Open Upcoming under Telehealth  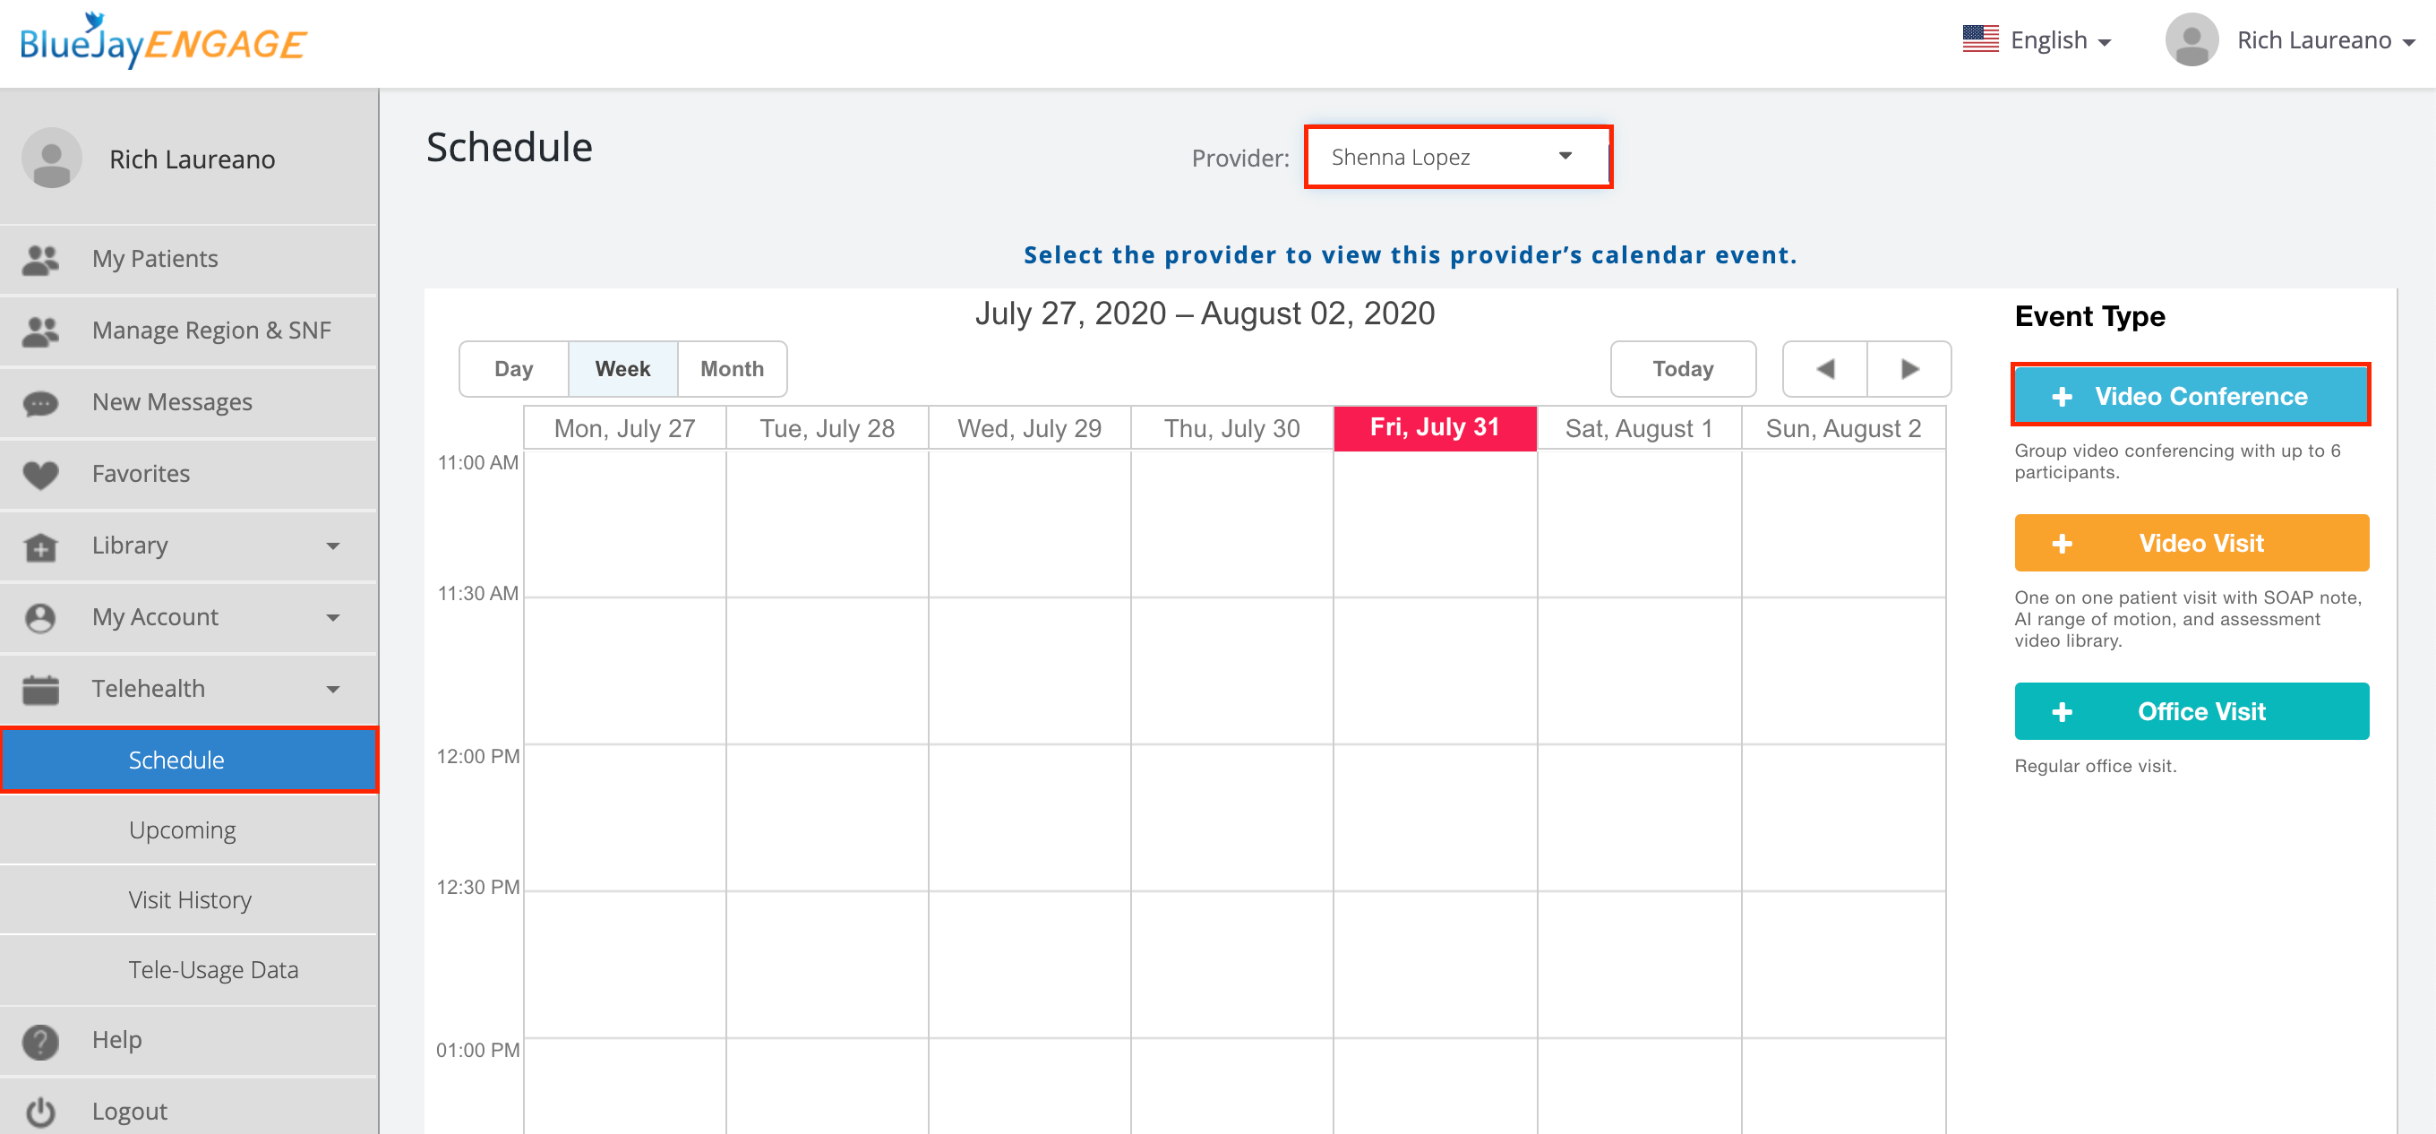[x=183, y=829]
